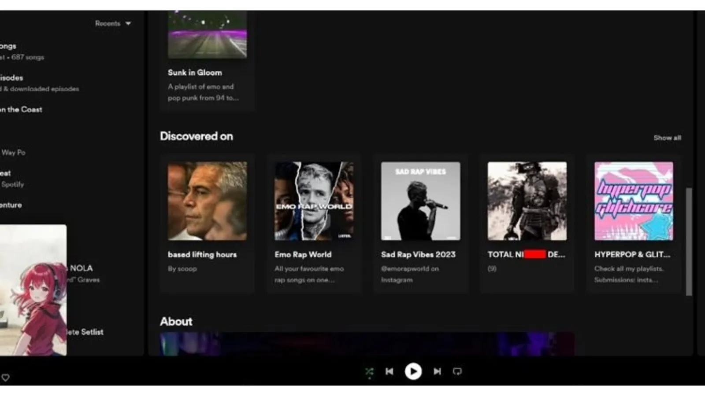The height and width of the screenshot is (396, 705).
Task: Toggle the repeat mode icon
Action: click(457, 372)
